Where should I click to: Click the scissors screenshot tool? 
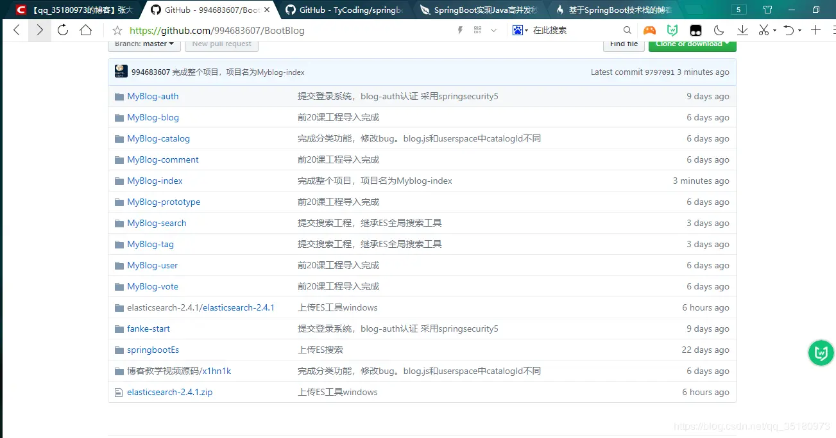coord(763,30)
